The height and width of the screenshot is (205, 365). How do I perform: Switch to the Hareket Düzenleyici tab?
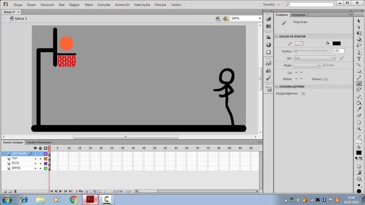tap(39, 142)
